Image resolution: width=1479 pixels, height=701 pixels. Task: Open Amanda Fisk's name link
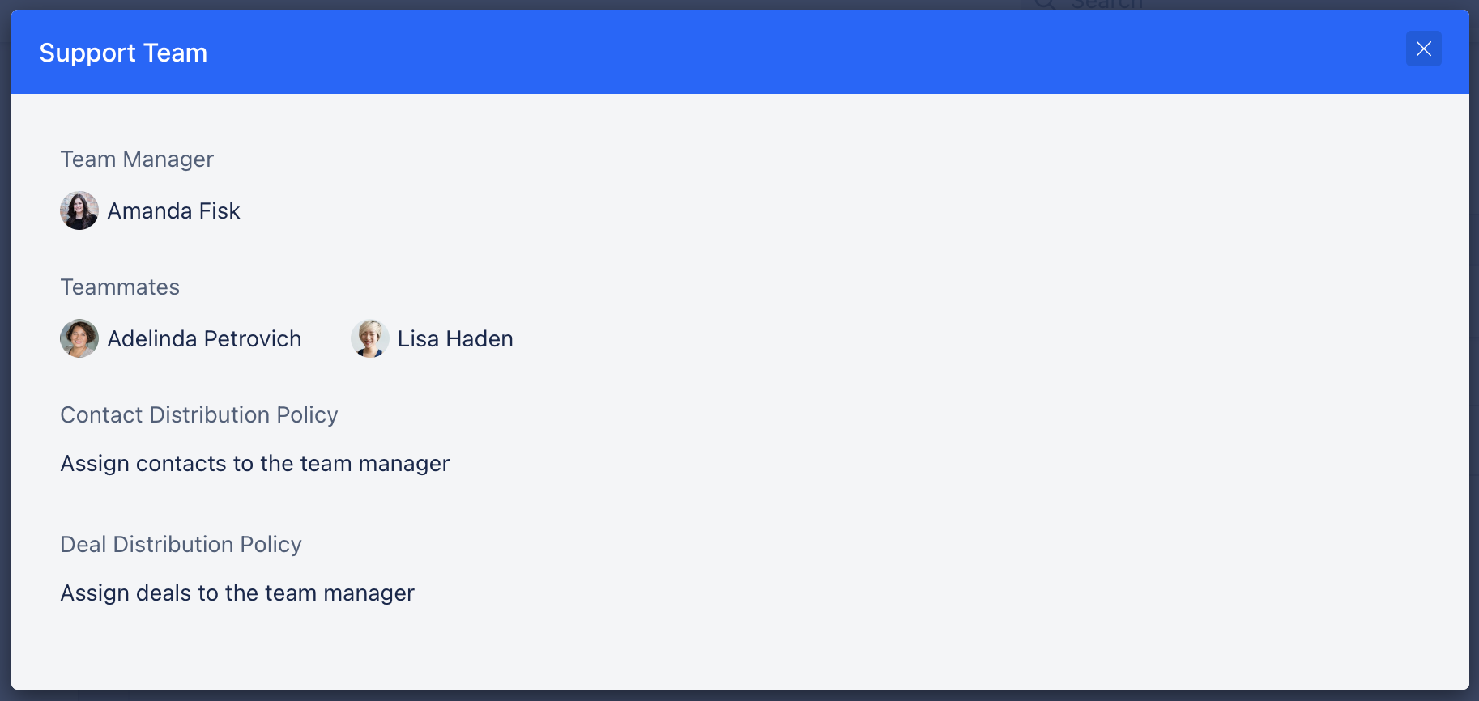173,211
